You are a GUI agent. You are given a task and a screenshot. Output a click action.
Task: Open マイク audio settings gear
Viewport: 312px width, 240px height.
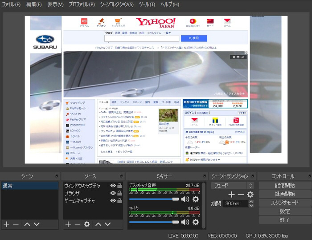point(196,222)
